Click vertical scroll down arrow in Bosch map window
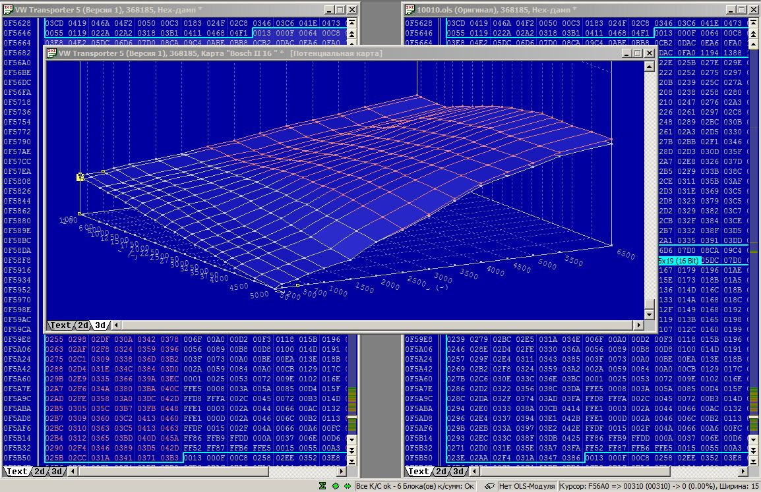Image resolution: width=761 pixels, height=492 pixels. pyautogui.click(x=650, y=315)
